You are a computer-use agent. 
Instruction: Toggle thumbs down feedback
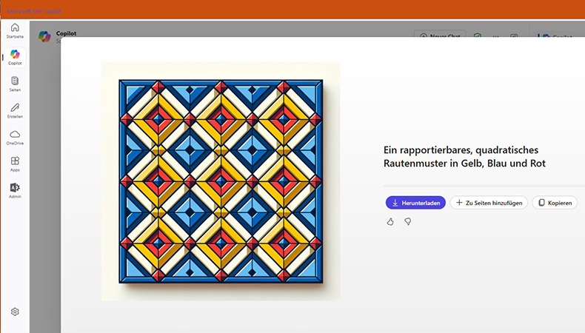(x=407, y=221)
